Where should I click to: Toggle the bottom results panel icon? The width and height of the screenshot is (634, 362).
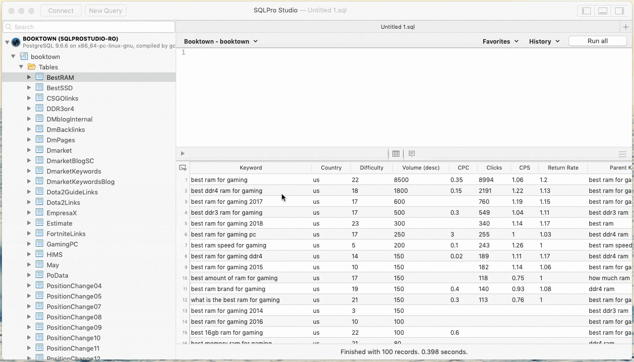603,10
